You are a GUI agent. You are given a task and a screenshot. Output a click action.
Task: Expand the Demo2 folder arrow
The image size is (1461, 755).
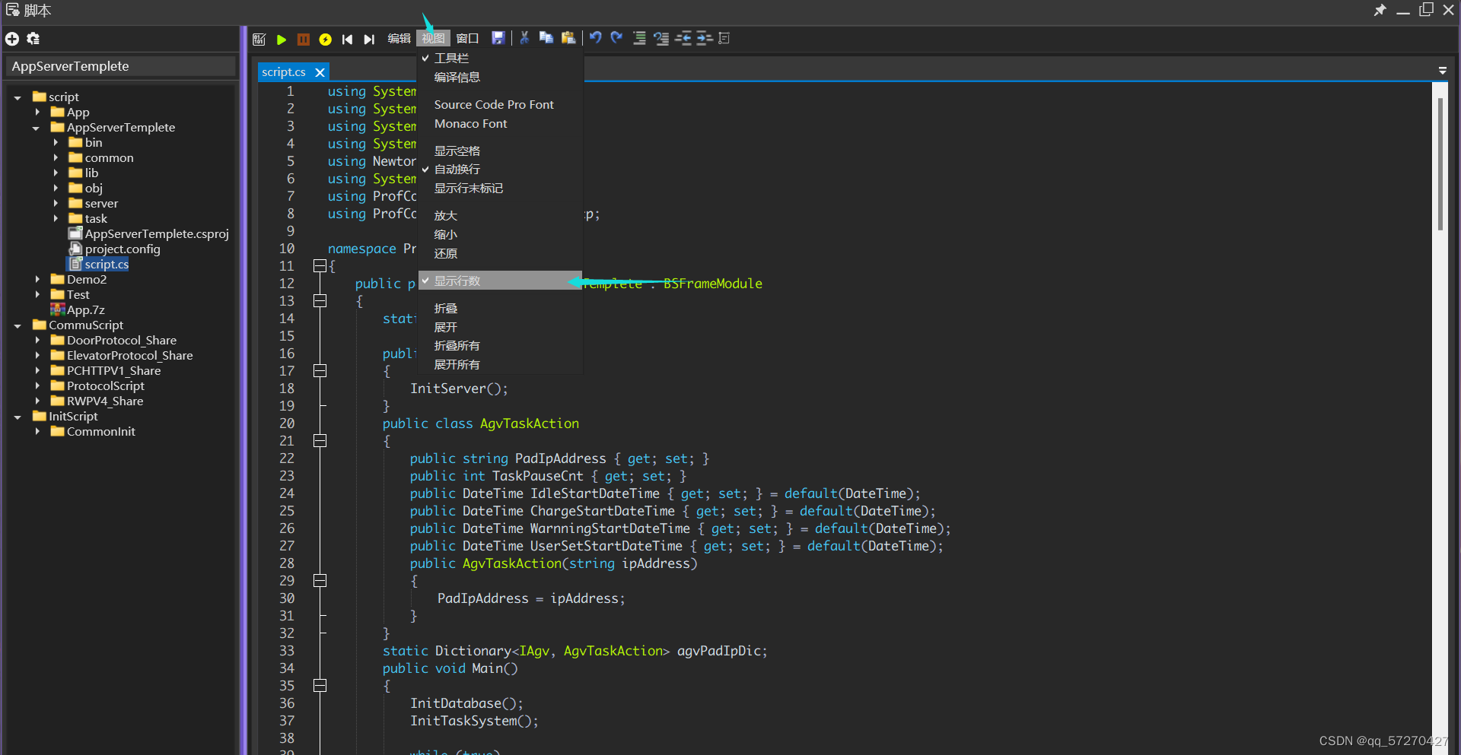(x=37, y=280)
